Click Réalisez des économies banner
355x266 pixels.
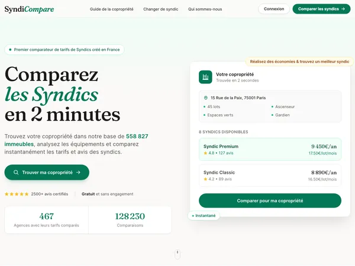point(299,61)
